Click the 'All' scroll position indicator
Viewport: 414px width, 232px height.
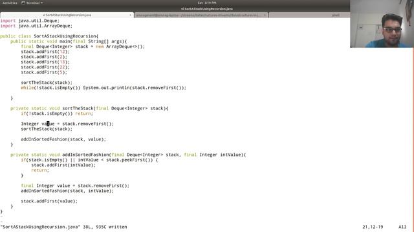click(x=402, y=227)
